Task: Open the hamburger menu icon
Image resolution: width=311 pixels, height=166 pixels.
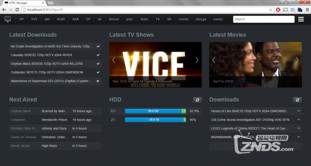Action: point(301,19)
